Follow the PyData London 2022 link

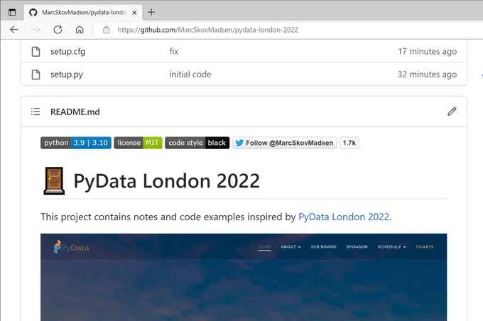point(344,217)
